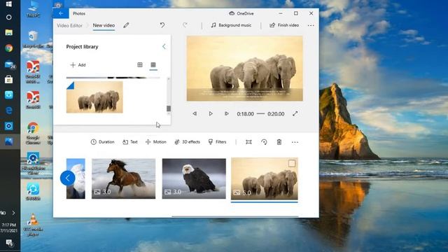Open Filters for the selected clip
The image size is (448, 252).
[x=218, y=142]
